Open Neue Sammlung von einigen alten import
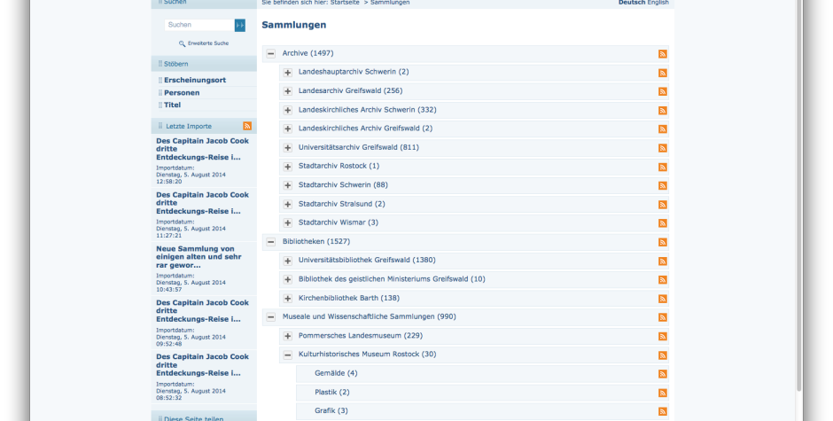 tap(199, 257)
